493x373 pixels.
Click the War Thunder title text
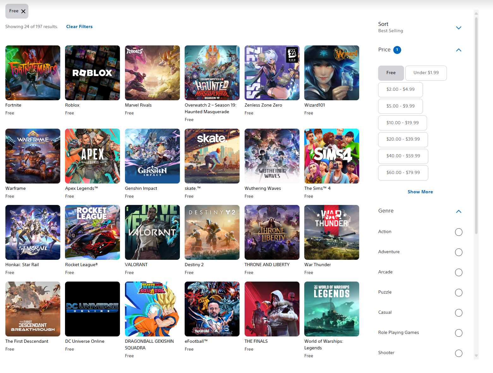318,265
